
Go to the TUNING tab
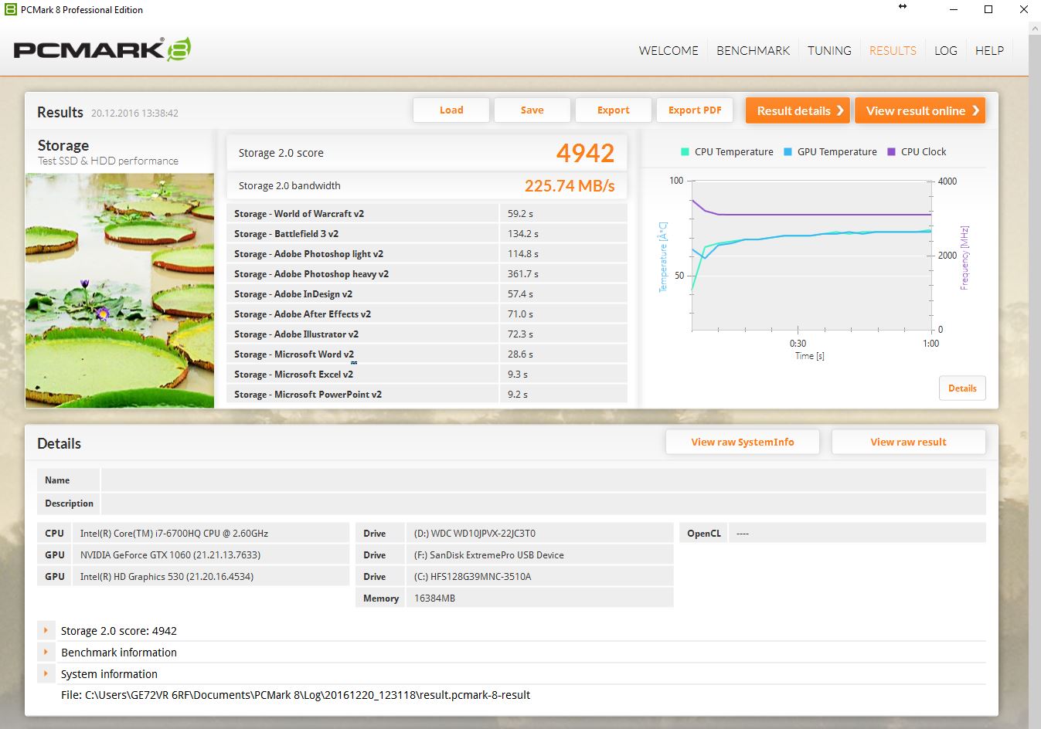click(x=829, y=50)
